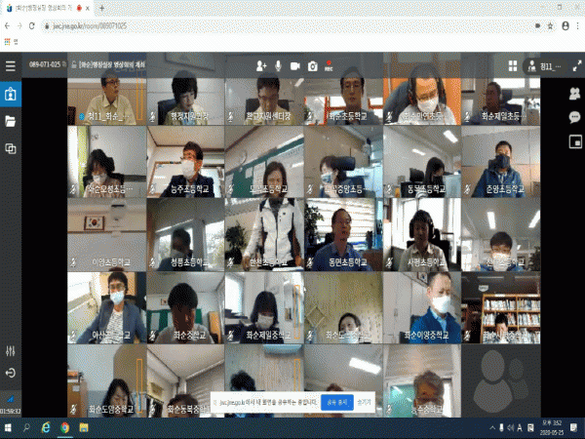This screenshot has height=439, width=585.
Task: Click the 숨기기 hide link on sharing bar
Action: (364, 401)
